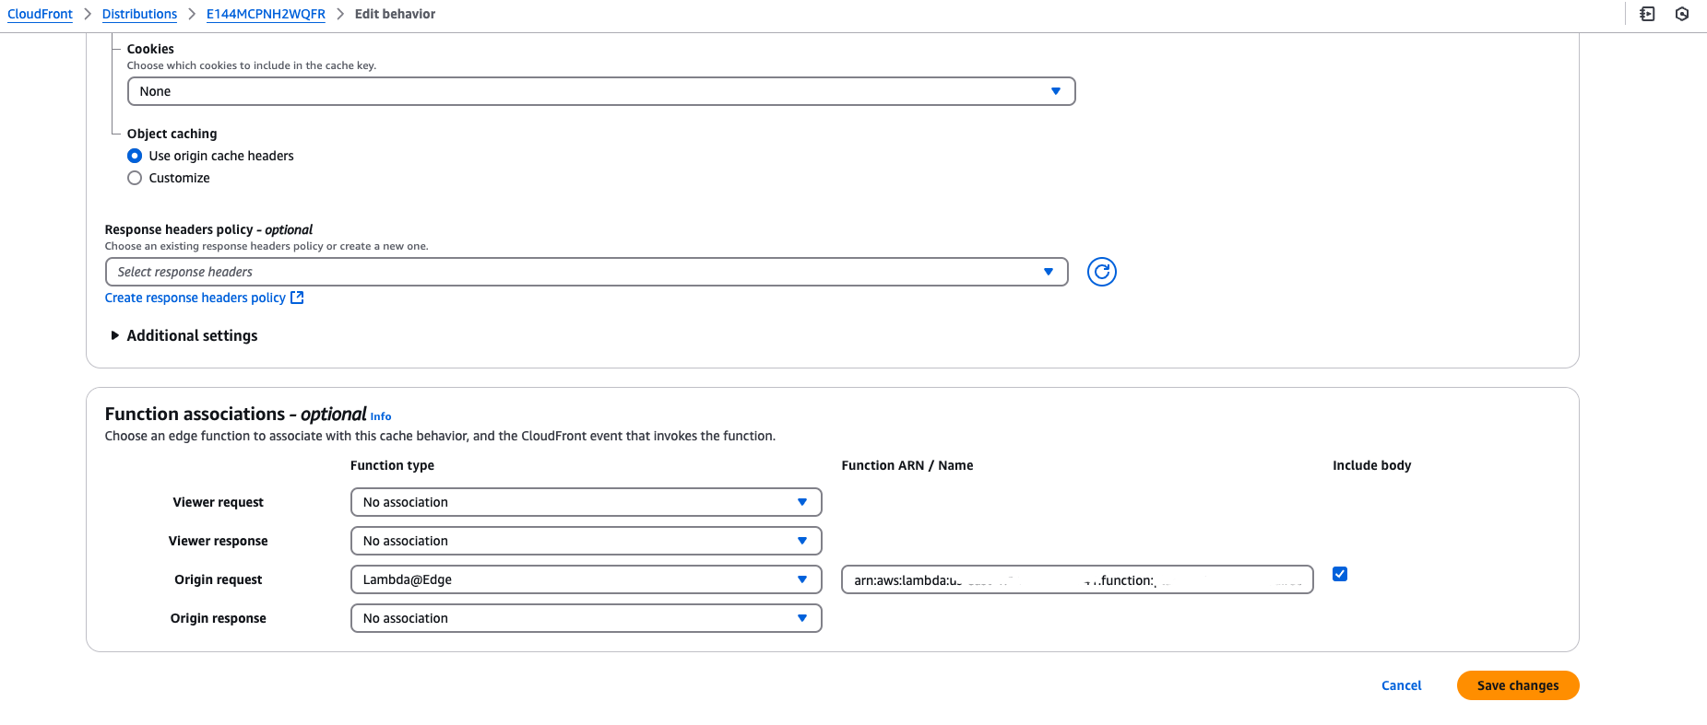
Task: Click the Object caching heading
Action: tap(172, 134)
